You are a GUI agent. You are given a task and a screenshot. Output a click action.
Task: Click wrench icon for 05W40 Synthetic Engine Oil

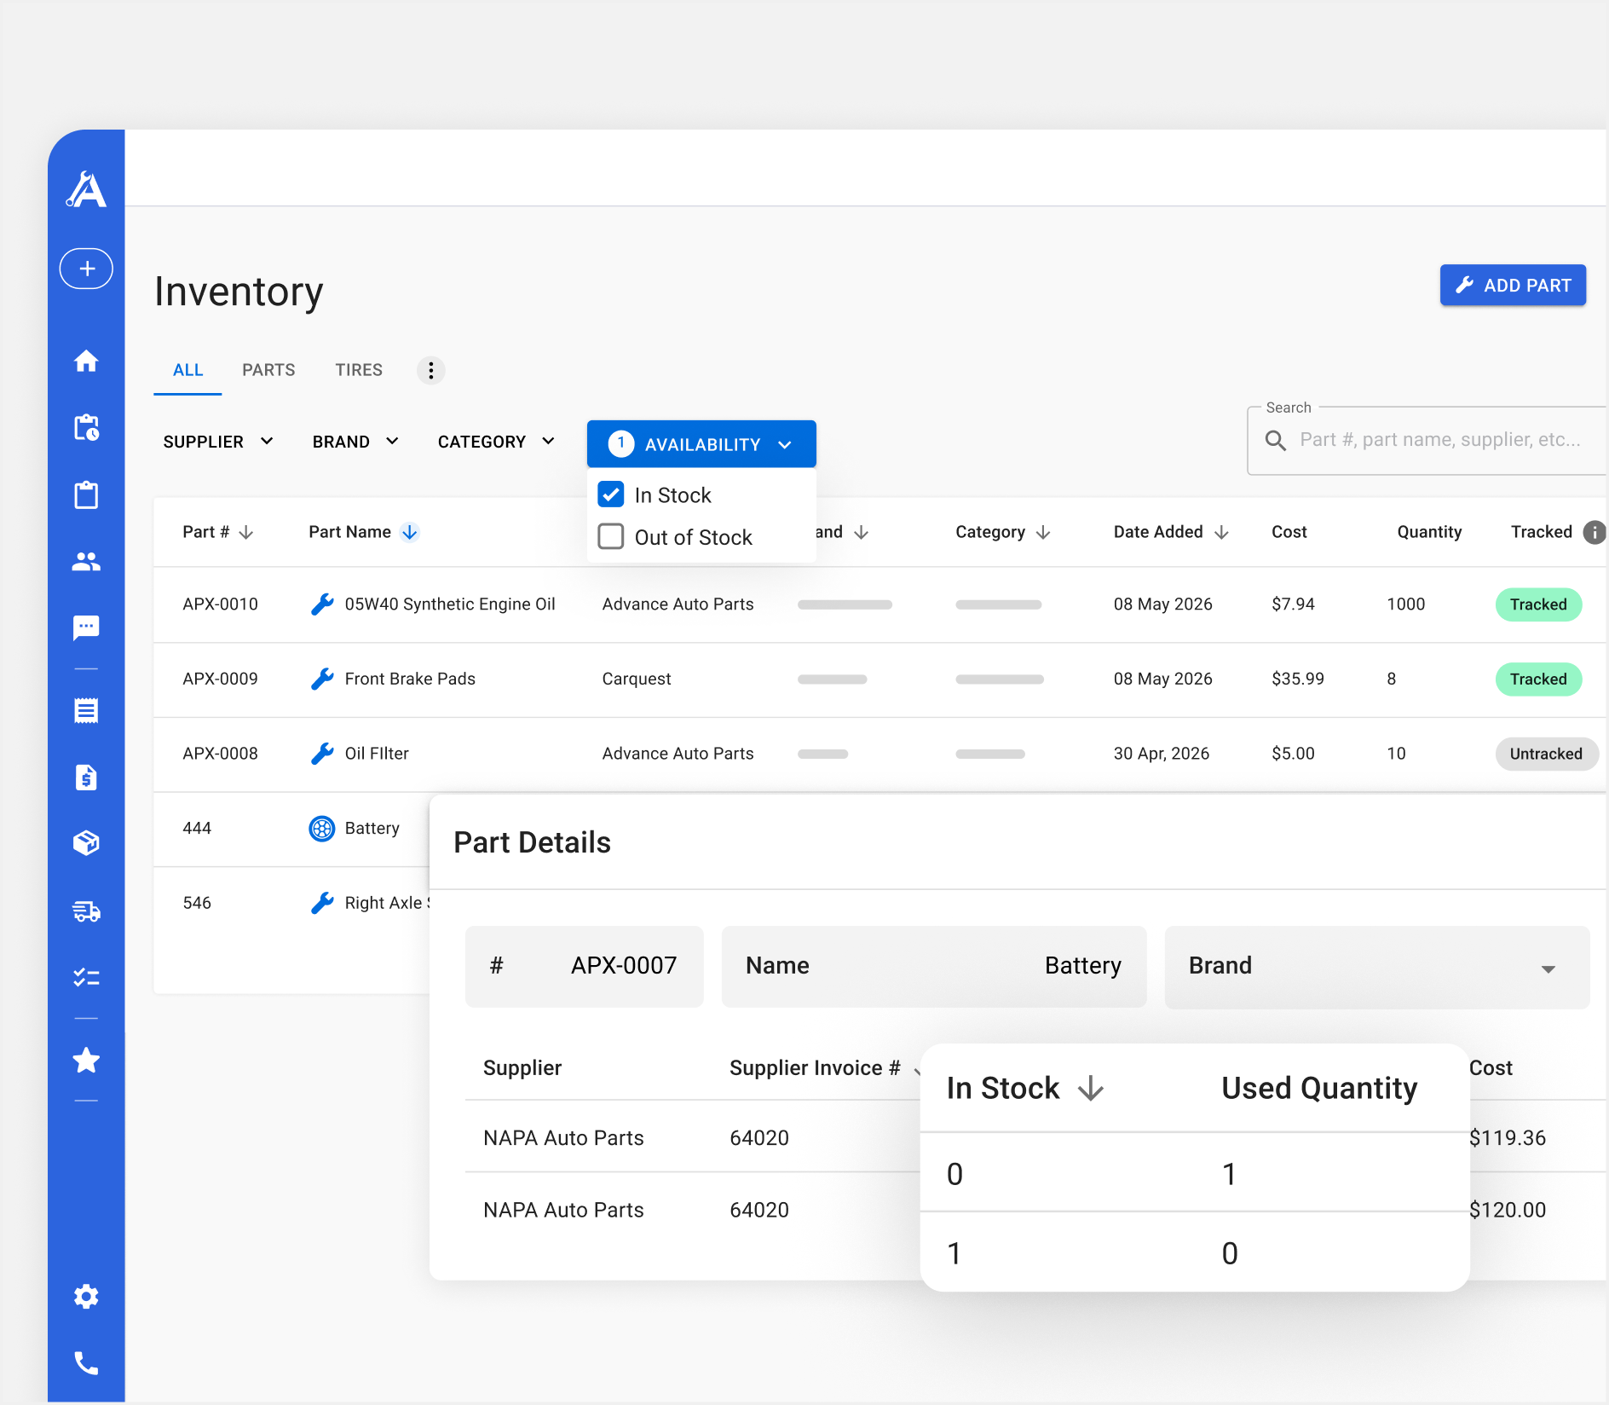pos(322,604)
